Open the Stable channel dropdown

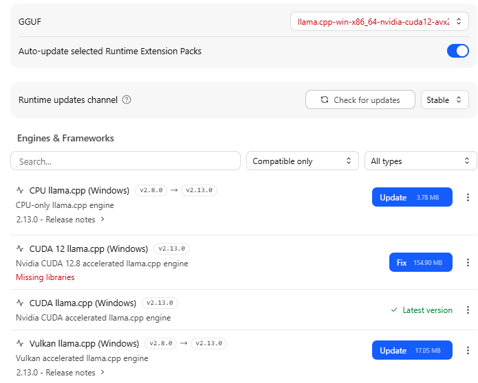(444, 100)
